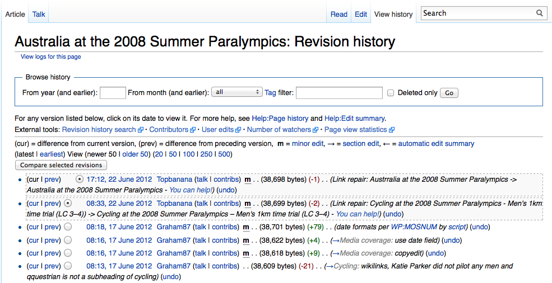Click the From year input field
The width and height of the screenshot is (552, 283).
coord(113,93)
